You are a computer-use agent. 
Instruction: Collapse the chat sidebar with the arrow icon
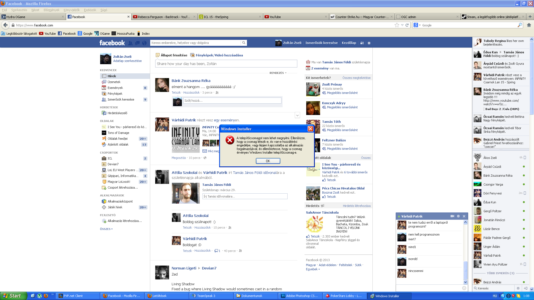[525, 288]
